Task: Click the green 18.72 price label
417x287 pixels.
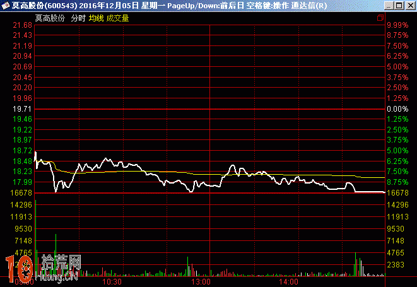Action: pos(22,150)
